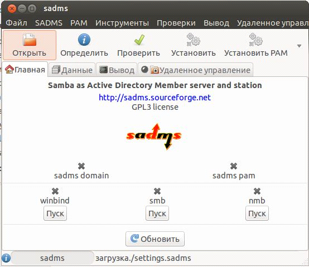309x267 pixels.
Task: Expand the toolbar overflow arrow
Action: tap(299, 46)
